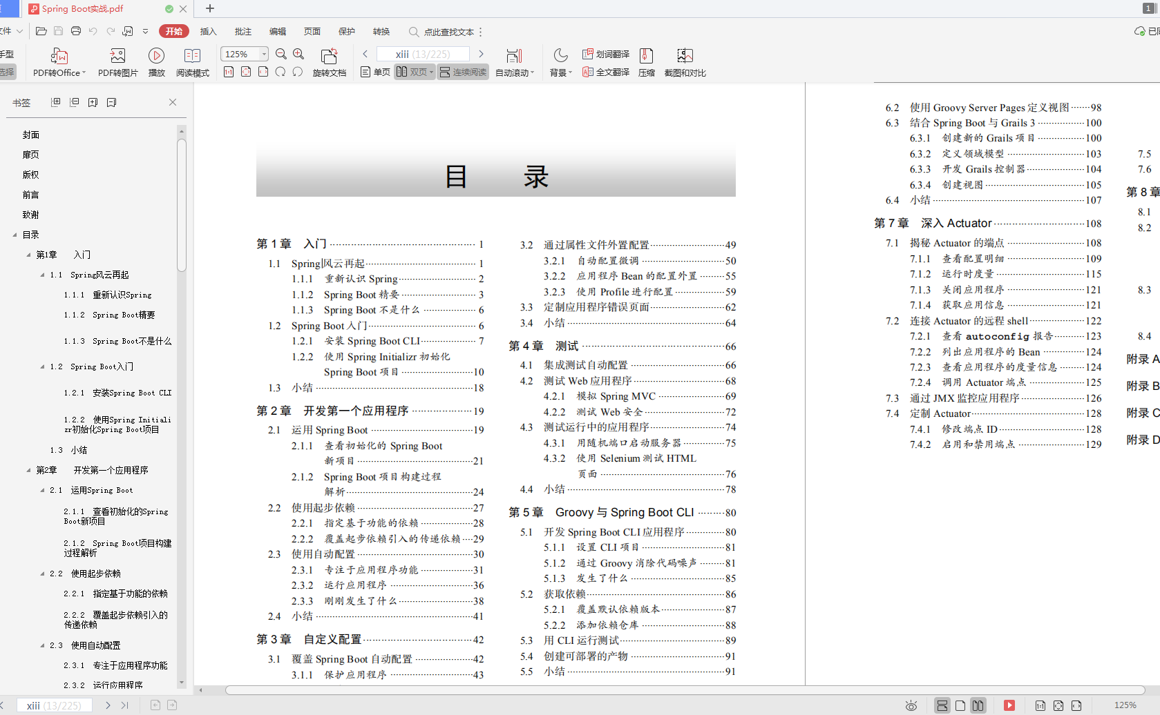
Task: Collapse the 1.2 Spring Boot入门 node
Action: coord(42,366)
